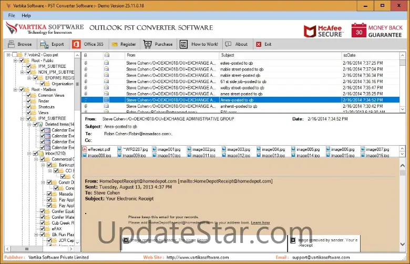
Task: Click the folder tree horizontal scrollbar thumb
Action: point(27,249)
